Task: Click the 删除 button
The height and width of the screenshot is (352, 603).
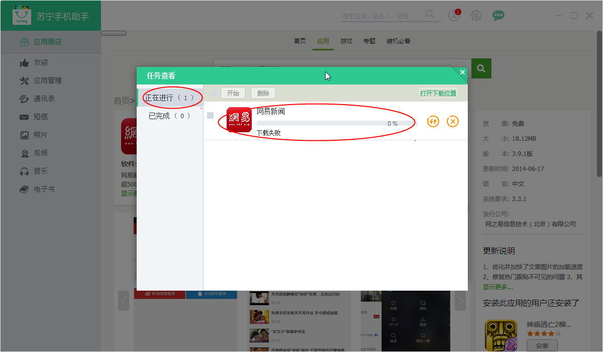Action: (x=263, y=93)
